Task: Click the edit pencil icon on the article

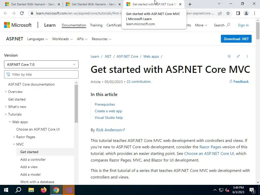Action: (238, 56)
